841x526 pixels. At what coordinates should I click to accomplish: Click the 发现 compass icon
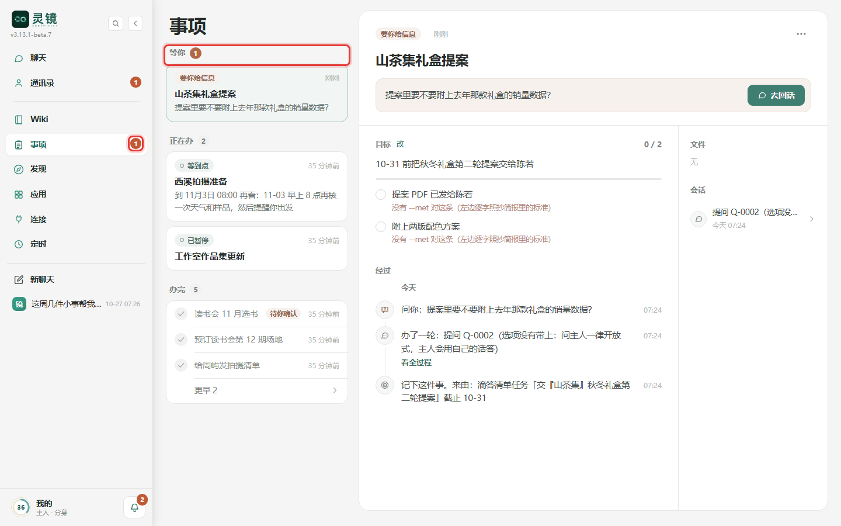[19, 169]
